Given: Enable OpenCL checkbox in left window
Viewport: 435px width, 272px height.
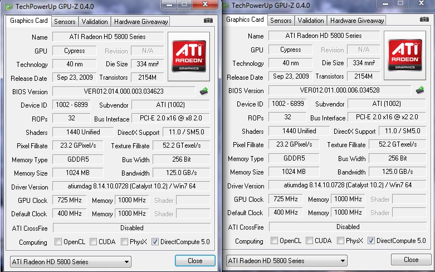Looking at the screenshot, I should [58, 242].
